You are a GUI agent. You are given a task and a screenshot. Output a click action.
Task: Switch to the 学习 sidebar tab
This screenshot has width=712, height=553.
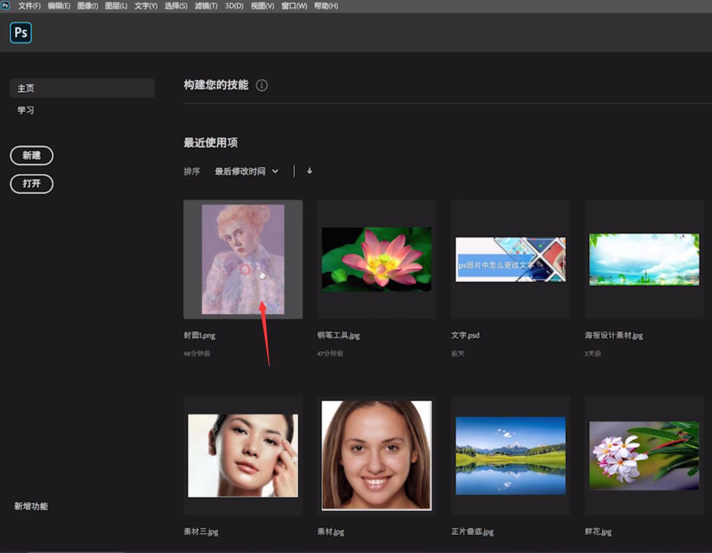coord(26,110)
